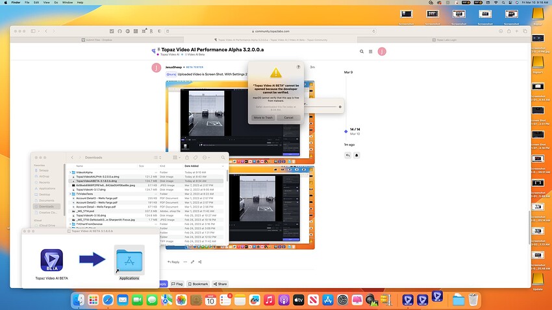Open the File menu in the menu bar
552x310 pixels.
pyautogui.click(x=27, y=3)
